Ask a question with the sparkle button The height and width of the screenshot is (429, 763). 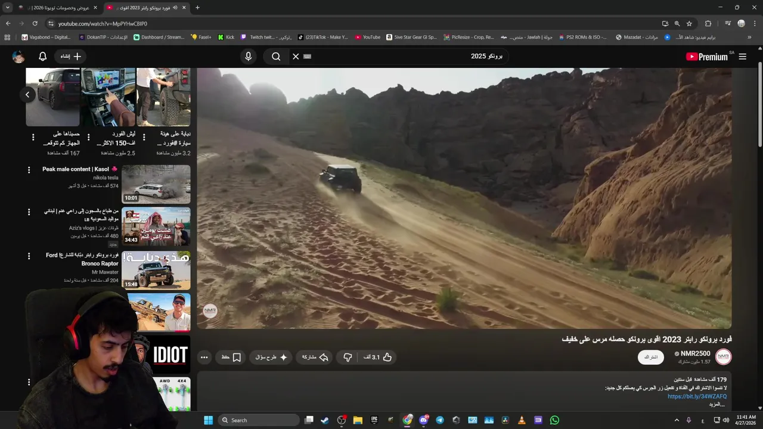pyautogui.click(x=272, y=357)
